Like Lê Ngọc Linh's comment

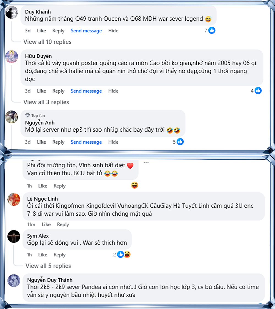pyautogui.click(x=46, y=224)
